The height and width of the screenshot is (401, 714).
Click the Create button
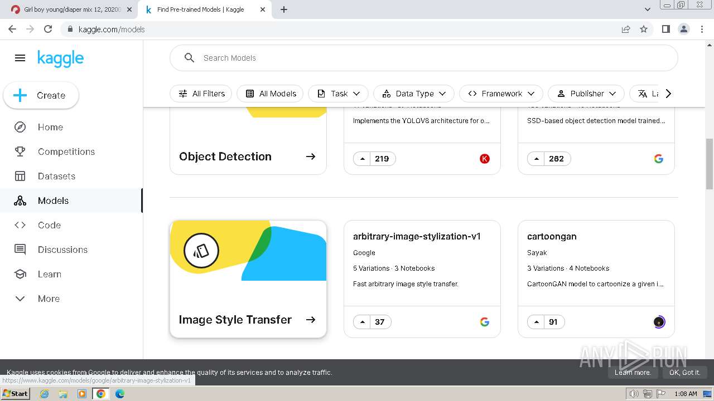41,95
